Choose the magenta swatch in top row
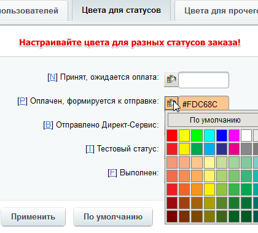The image size is (258, 233). pyautogui.click(x=234, y=136)
